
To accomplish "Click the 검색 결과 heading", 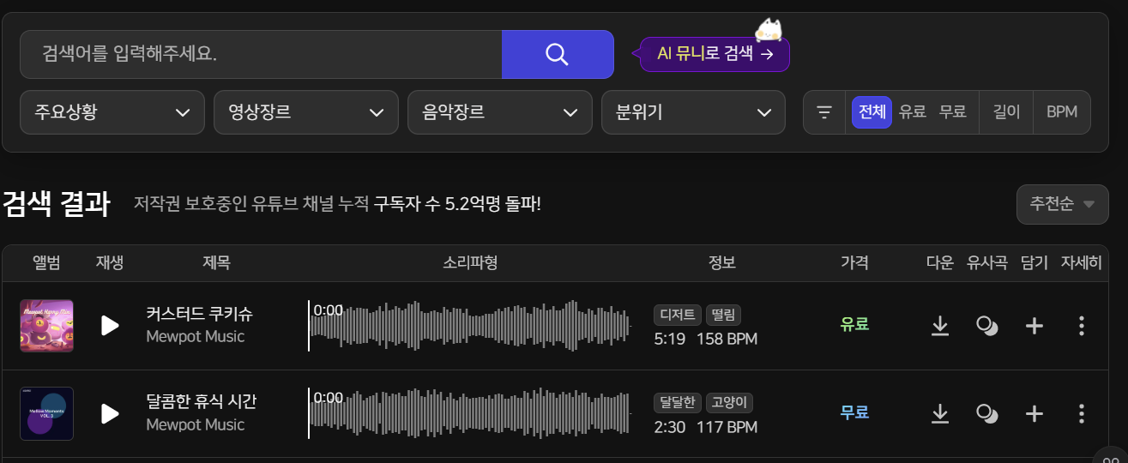I will pos(56,204).
